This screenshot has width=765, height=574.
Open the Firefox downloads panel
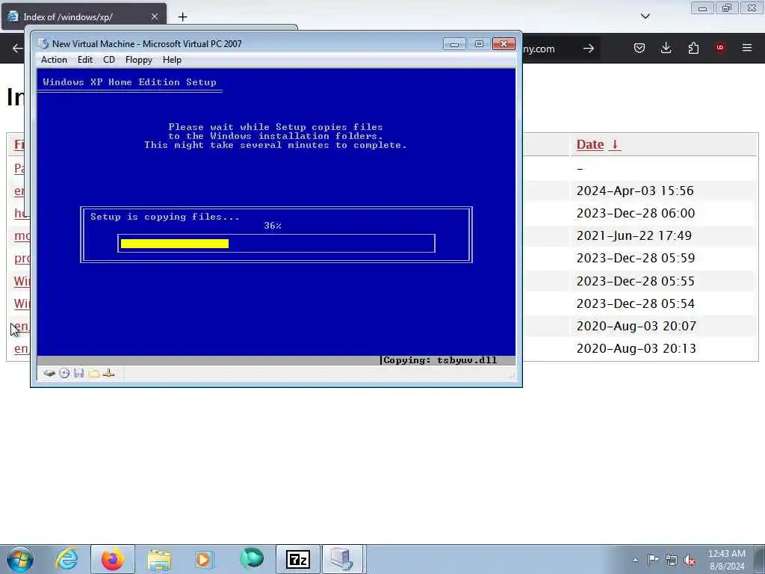pyautogui.click(x=666, y=48)
